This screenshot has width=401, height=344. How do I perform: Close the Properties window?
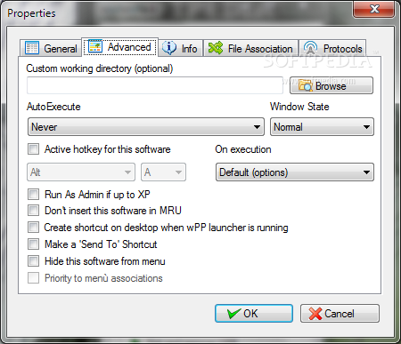[374, 9]
